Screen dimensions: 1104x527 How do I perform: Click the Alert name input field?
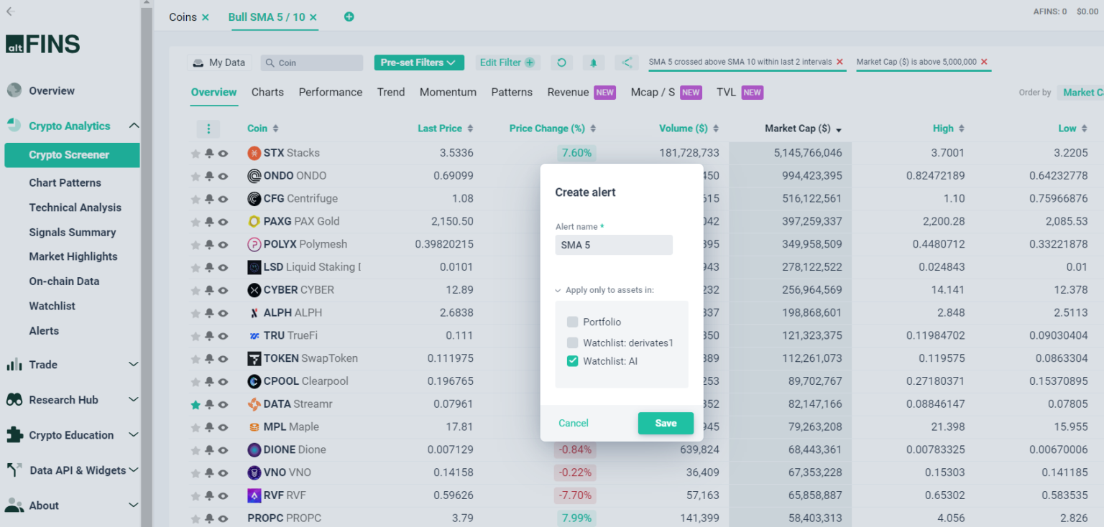pos(614,245)
